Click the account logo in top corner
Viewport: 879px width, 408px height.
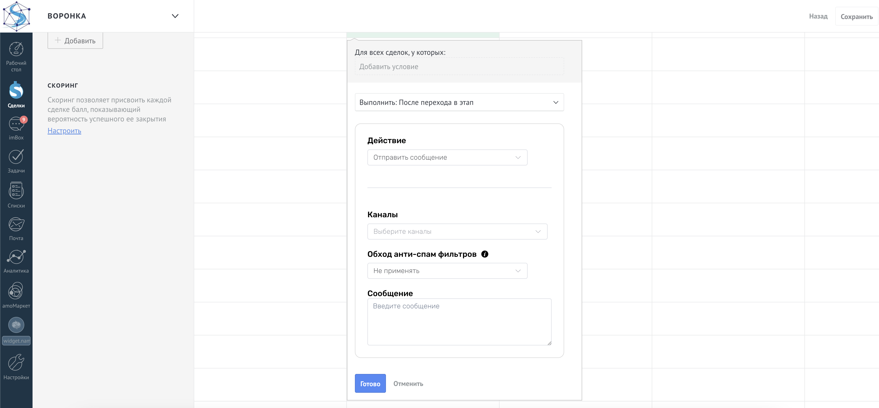pos(16,16)
